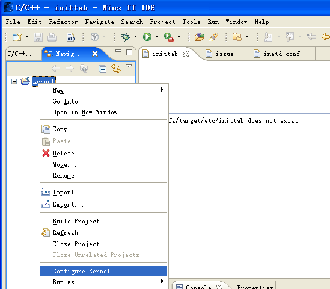Click the Previous Annotation toolbar icon

(290, 37)
